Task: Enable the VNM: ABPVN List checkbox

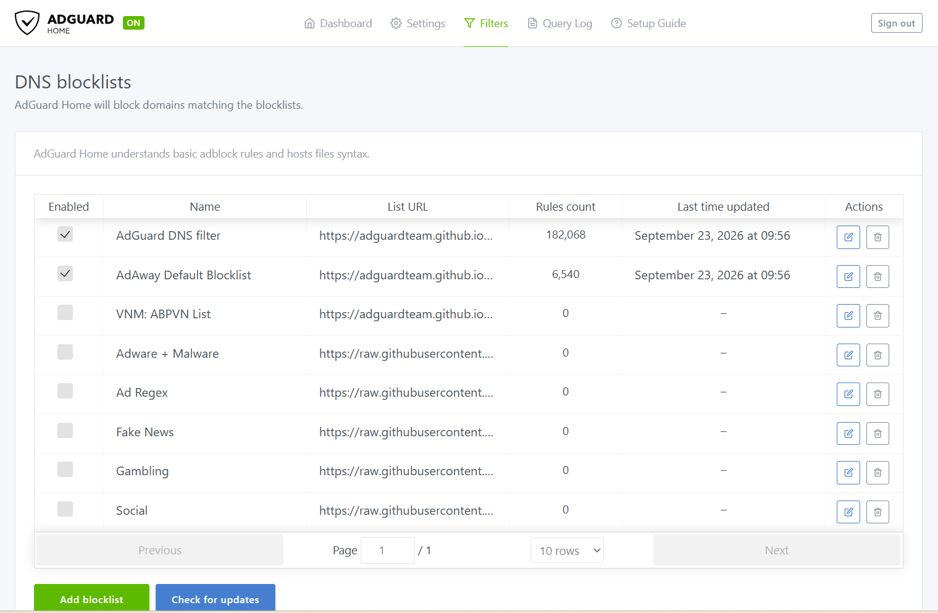Action: 65,313
